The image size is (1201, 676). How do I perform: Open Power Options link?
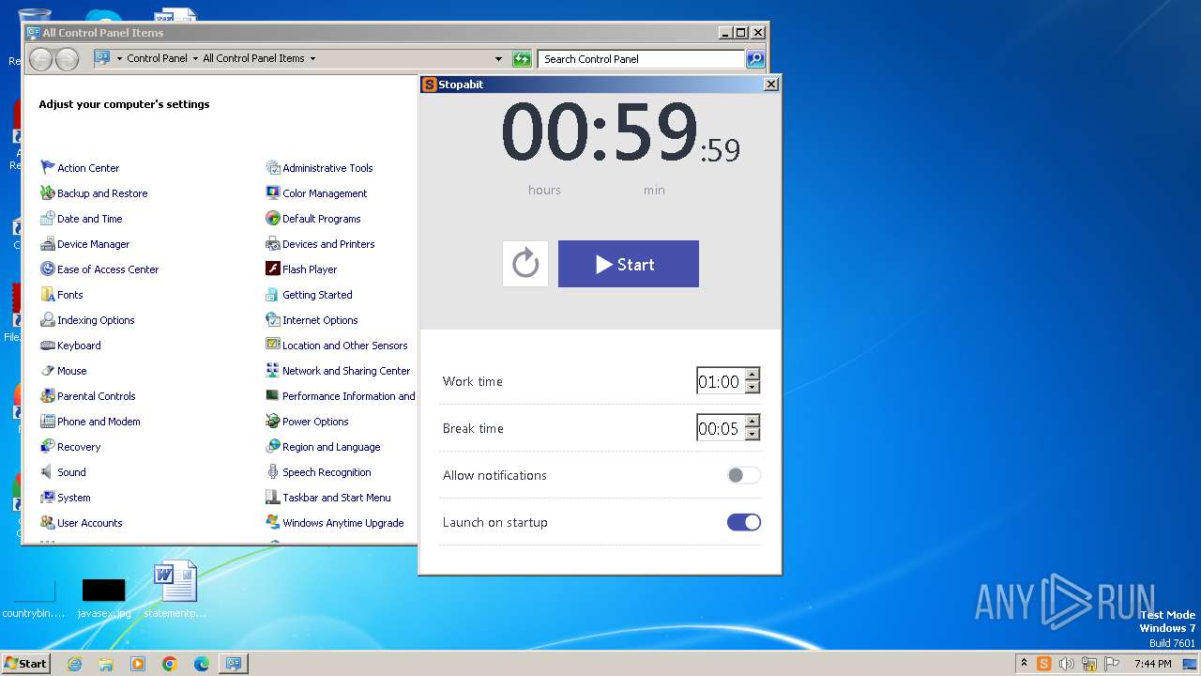click(315, 422)
